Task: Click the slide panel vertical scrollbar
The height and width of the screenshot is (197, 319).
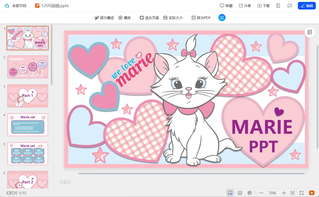Action: [x=51, y=55]
